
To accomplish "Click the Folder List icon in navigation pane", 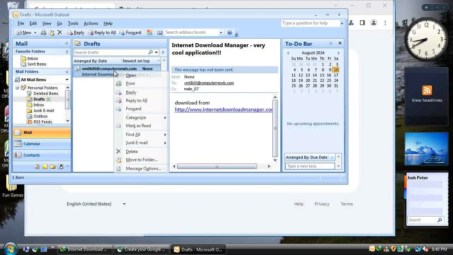I will click(53, 166).
